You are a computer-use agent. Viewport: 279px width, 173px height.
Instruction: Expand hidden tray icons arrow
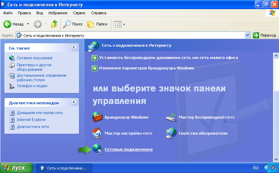[266, 168]
